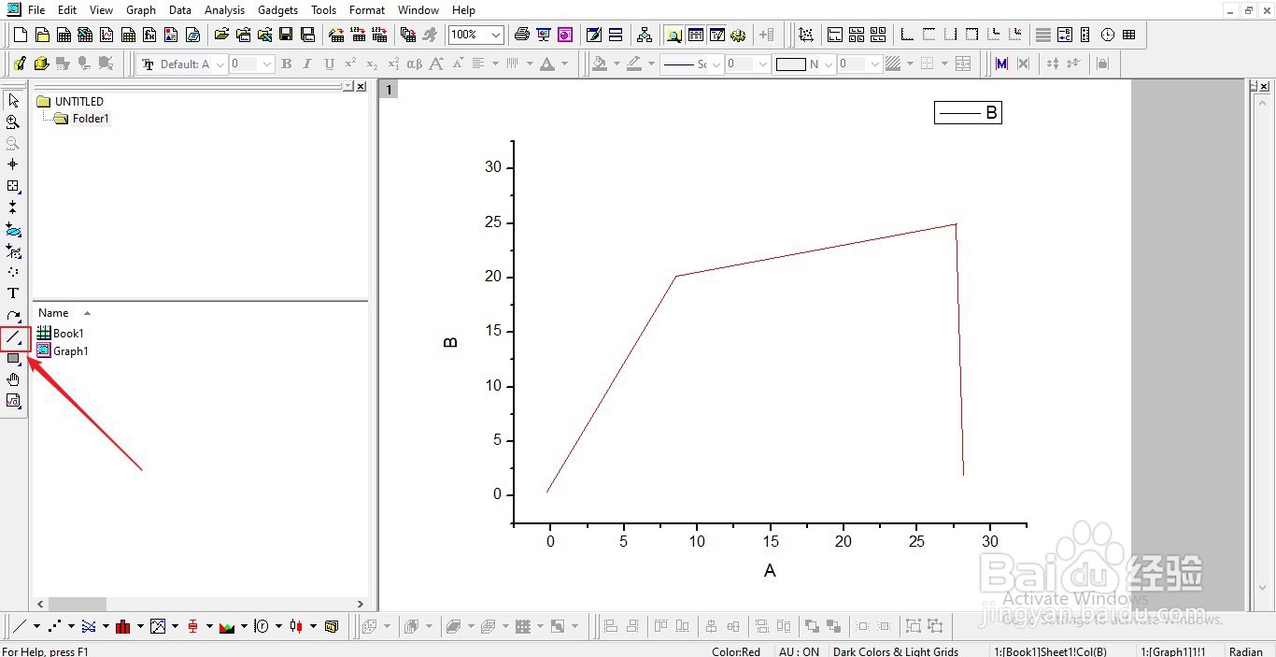This screenshot has height=657, width=1276.
Task: Select the Rectangle tool
Action: click(x=13, y=359)
